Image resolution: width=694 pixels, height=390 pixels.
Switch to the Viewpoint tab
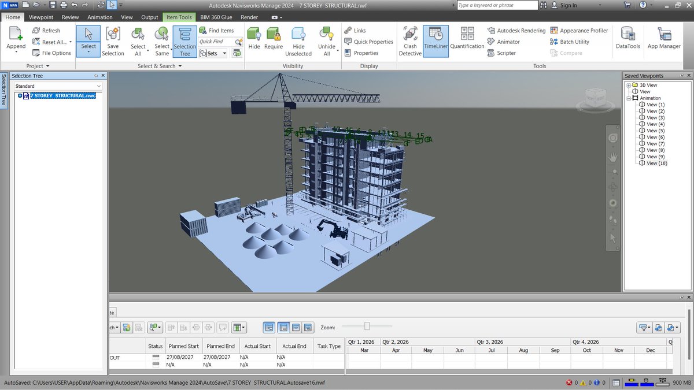(x=41, y=17)
